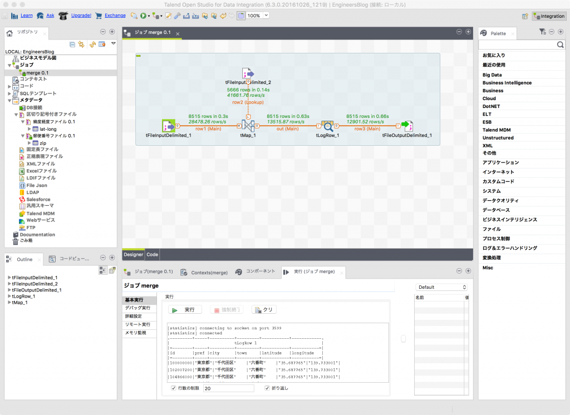Expand the lat-long schema node
Image resolution: width=570 pixels, height=415 pixels.
click(x=30, y=129)
